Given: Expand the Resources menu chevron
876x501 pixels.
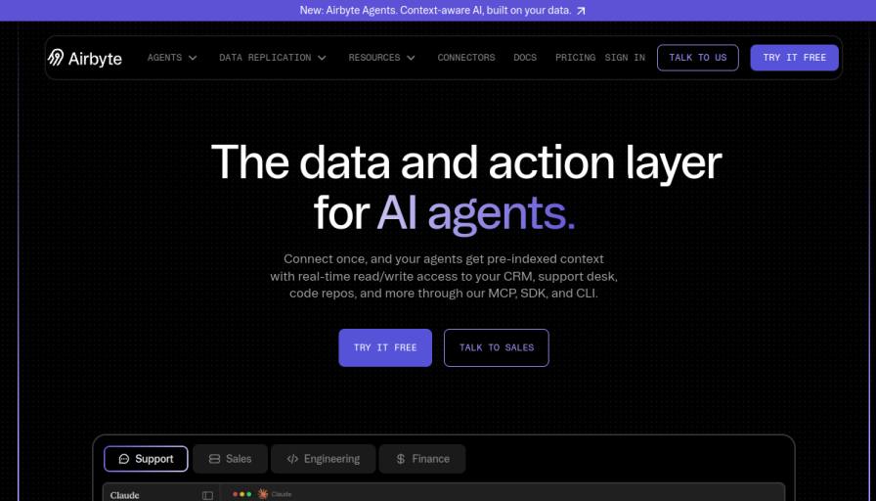Looking at the screenshot, I should point(412,58).
